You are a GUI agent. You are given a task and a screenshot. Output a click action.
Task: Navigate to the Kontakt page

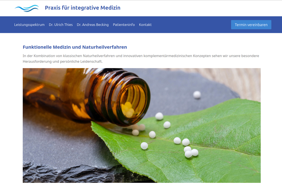145,25
